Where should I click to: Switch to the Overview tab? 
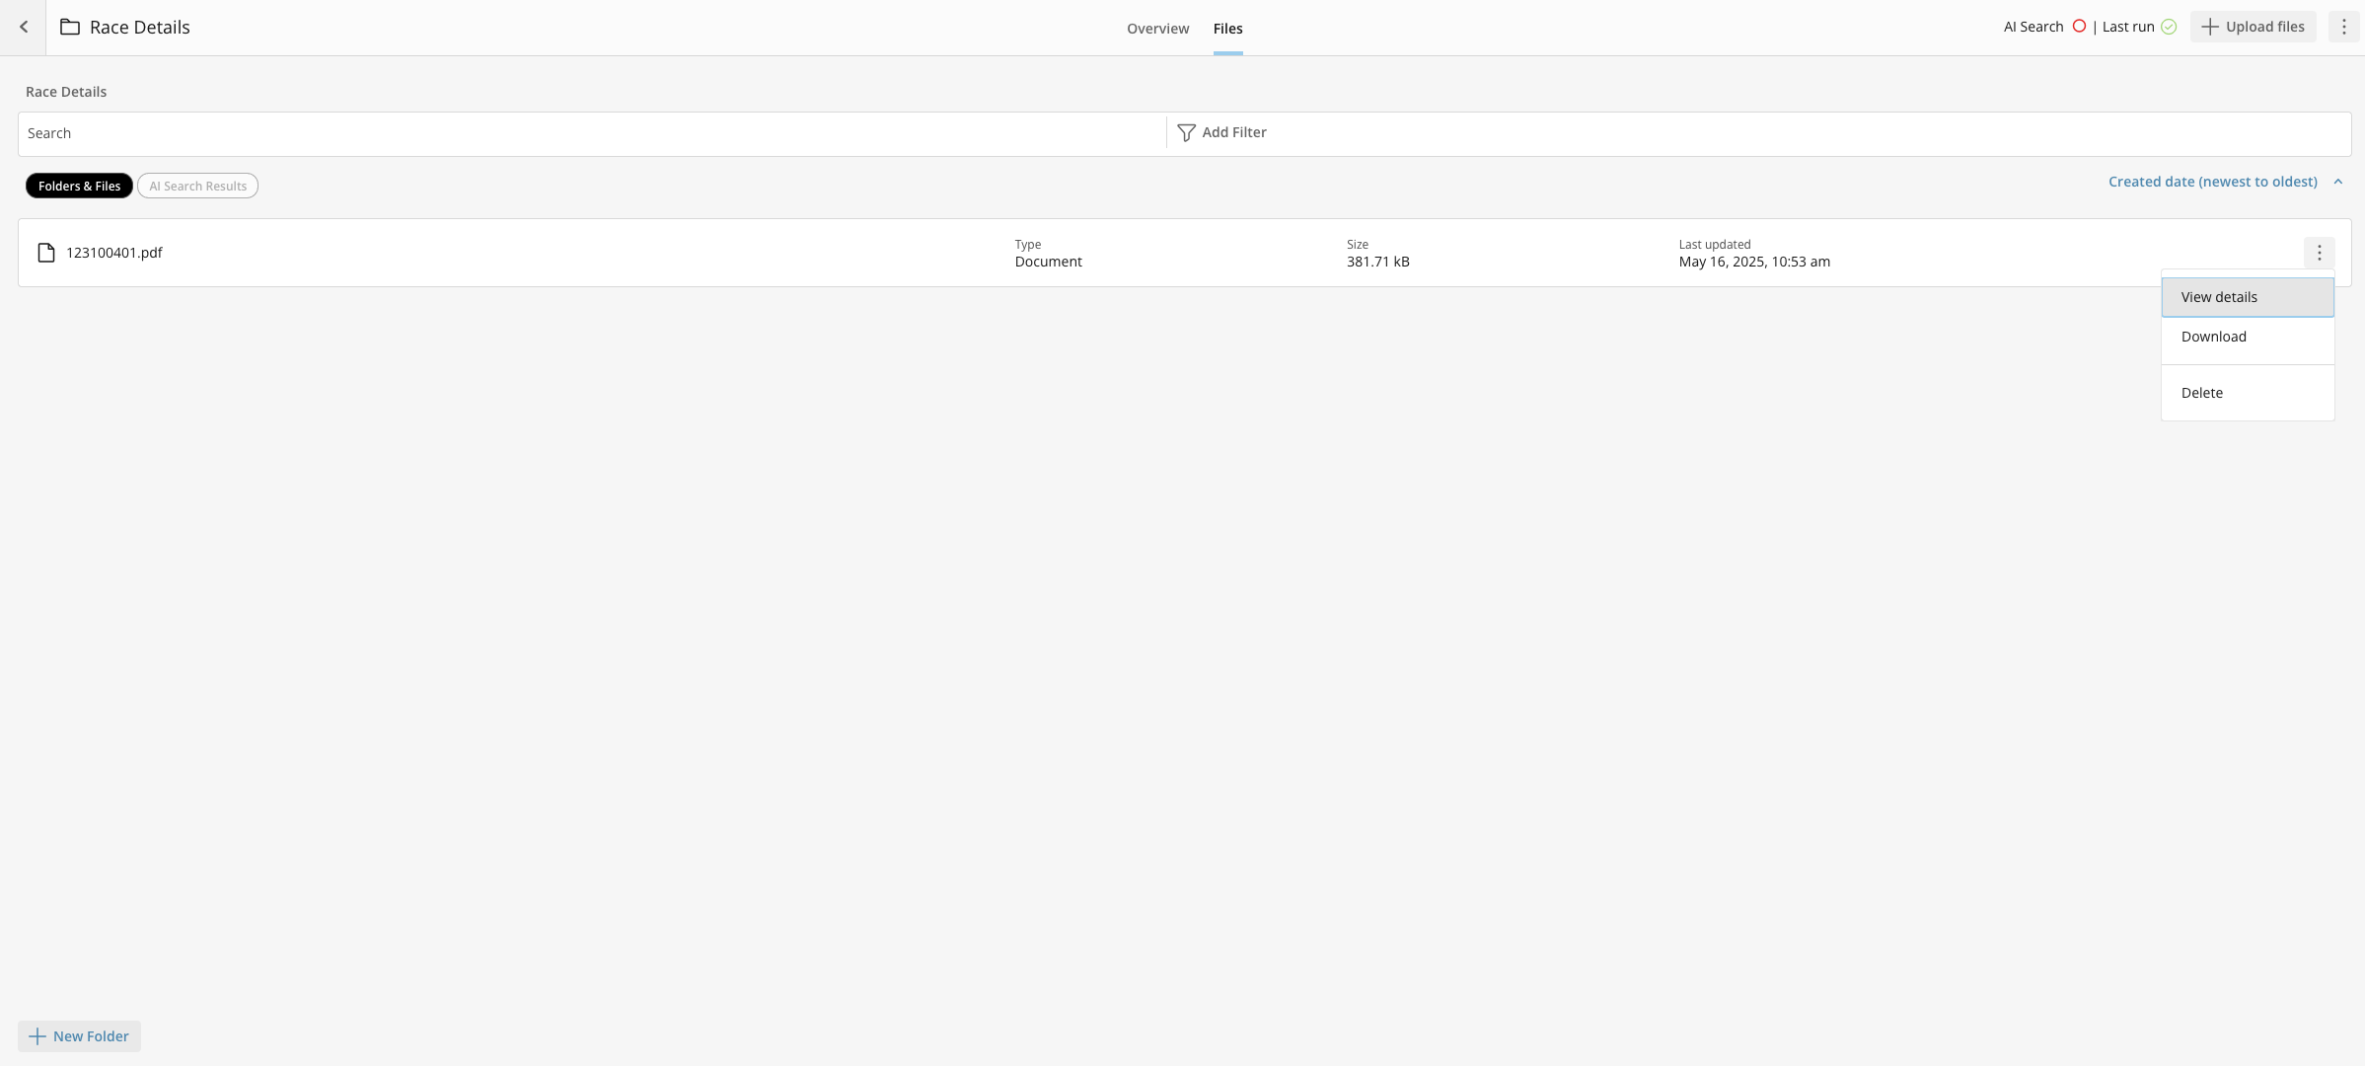coord(1157,29)
